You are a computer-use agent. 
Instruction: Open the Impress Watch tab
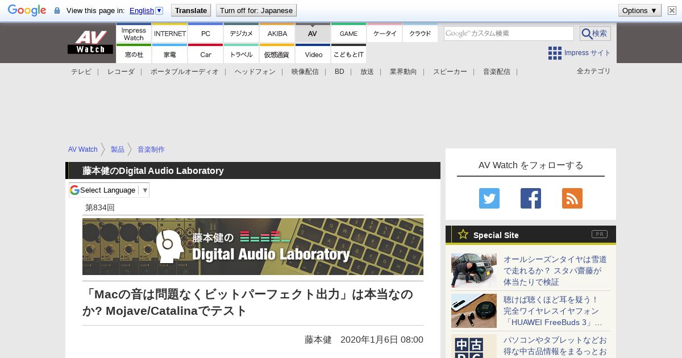[134, 34]
